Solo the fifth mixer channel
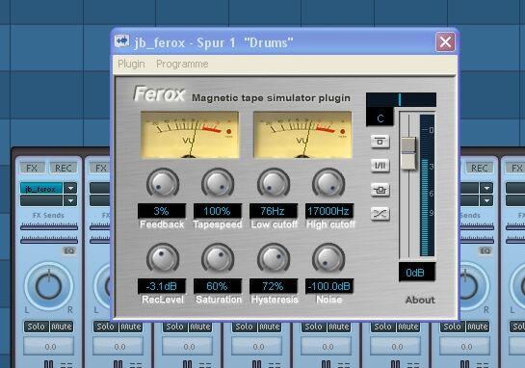 click(313, 327)
